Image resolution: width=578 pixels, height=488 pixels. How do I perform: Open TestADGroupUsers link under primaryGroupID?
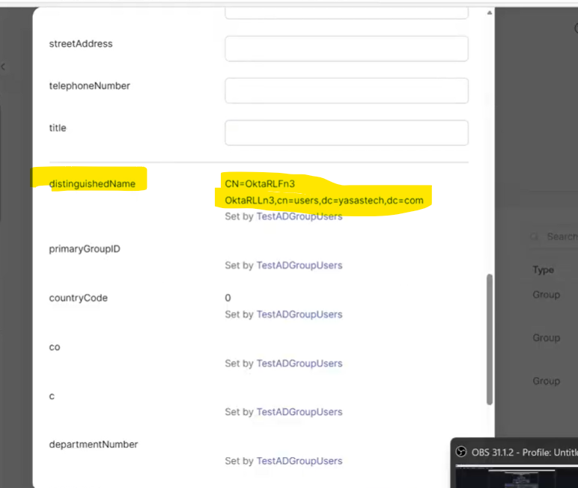(x=299, y=265)
